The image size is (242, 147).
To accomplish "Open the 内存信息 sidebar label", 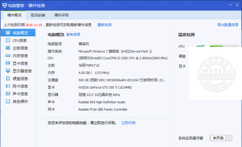I will [x=20, y=56].
